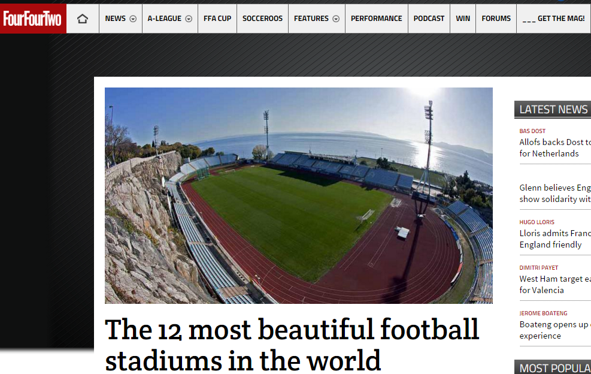This screenshot has height=374, width=591.
Task: Go to the WIN page
Action: (x=463, y=19)
